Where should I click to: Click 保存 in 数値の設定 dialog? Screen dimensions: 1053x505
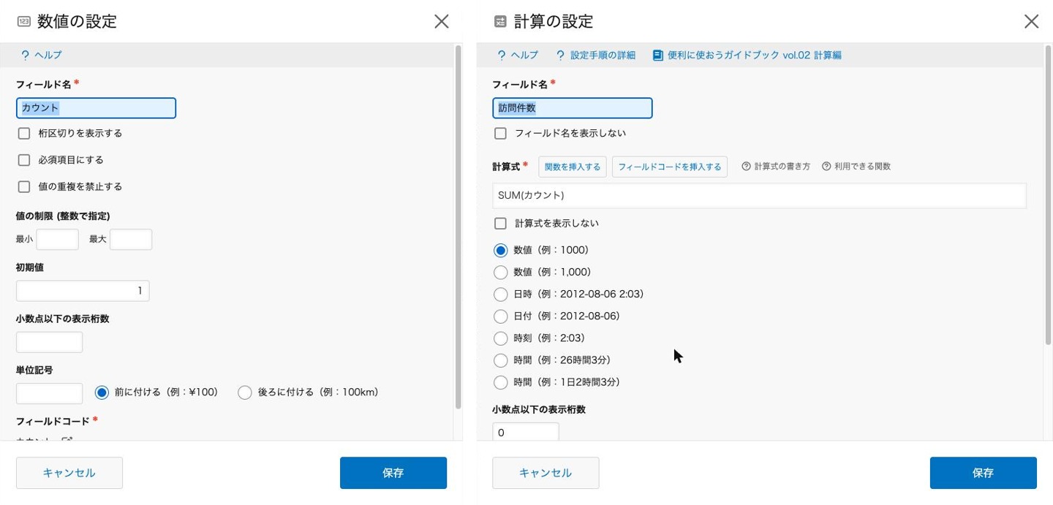(x=393, y=473)
